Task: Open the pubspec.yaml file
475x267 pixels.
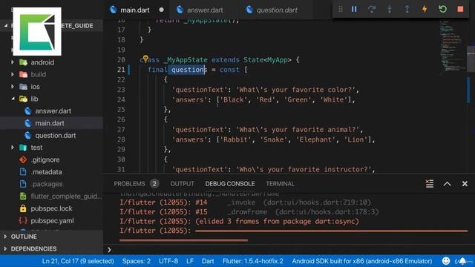Action: (x=52, y=221)
